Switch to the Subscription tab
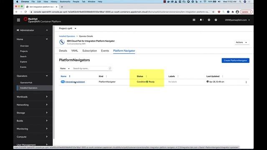267x150 pixels. tap(90, 51)
